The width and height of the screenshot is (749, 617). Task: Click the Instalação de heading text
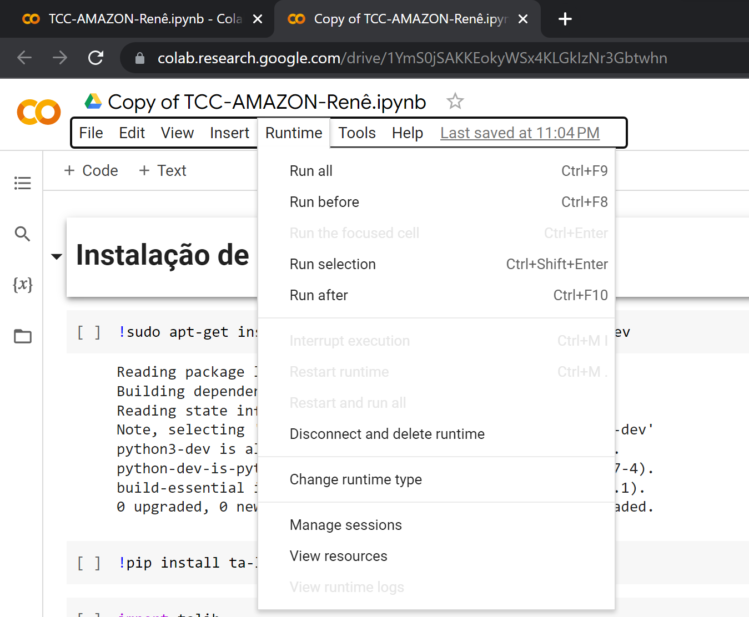(x=163, y=255)
